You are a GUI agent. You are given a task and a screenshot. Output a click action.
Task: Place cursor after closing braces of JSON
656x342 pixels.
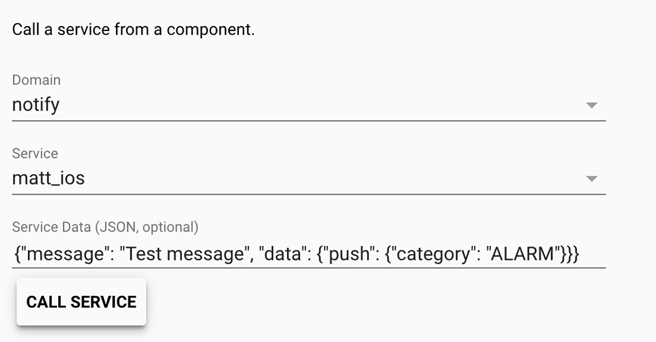582,253
